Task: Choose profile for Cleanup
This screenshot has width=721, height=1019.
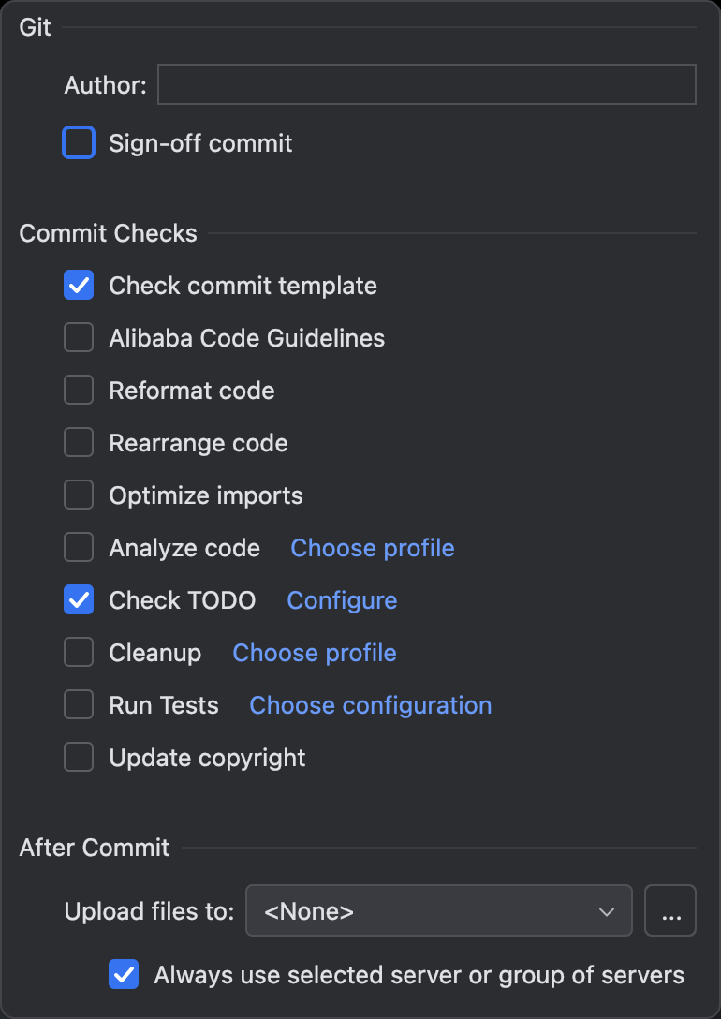Action: point(315,653)
